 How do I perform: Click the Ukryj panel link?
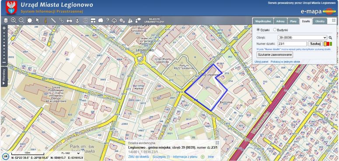261,62
